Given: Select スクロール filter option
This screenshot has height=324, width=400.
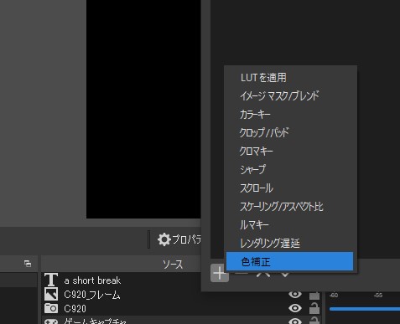Looking at the screenshot, I should click(290, 188).
